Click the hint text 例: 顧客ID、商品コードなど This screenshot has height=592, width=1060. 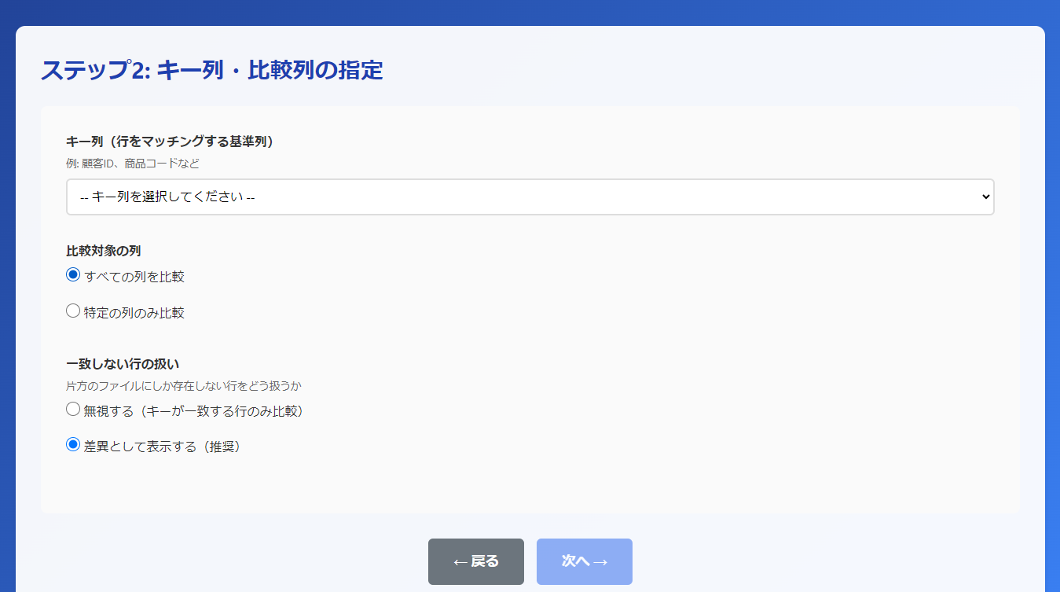click(133, 164)
